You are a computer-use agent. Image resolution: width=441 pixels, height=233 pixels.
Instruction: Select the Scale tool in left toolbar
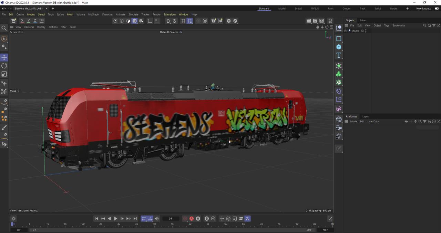[x=4, y=74]
